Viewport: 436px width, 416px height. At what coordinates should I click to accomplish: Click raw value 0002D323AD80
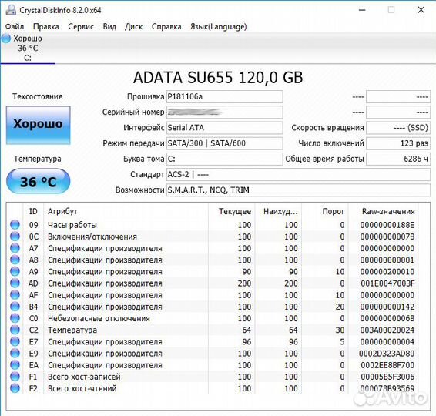(387, 354)
